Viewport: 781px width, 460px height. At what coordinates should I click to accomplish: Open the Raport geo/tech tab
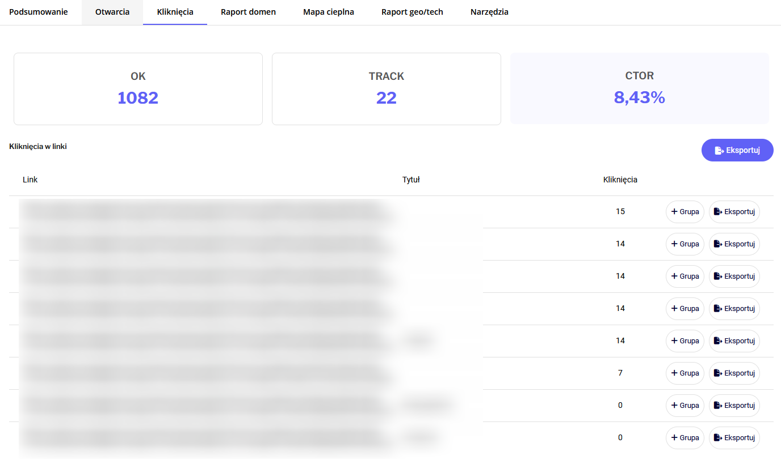pyautogui.click(x=412, y=12)
